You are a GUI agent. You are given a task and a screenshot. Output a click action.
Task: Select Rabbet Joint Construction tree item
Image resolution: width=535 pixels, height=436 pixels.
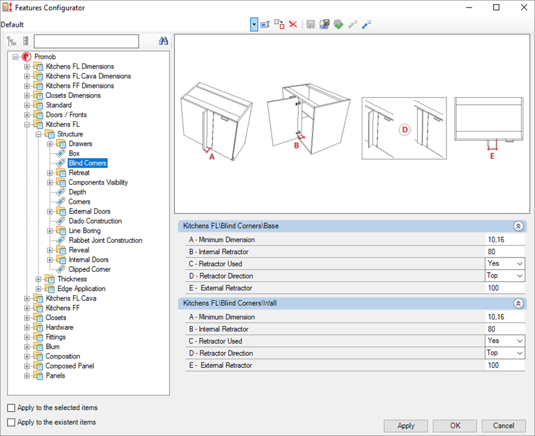(x=106, y=241)
